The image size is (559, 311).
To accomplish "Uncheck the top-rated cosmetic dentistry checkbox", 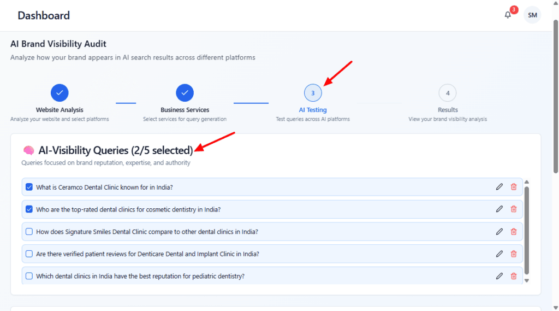I will tap(29, 209).
